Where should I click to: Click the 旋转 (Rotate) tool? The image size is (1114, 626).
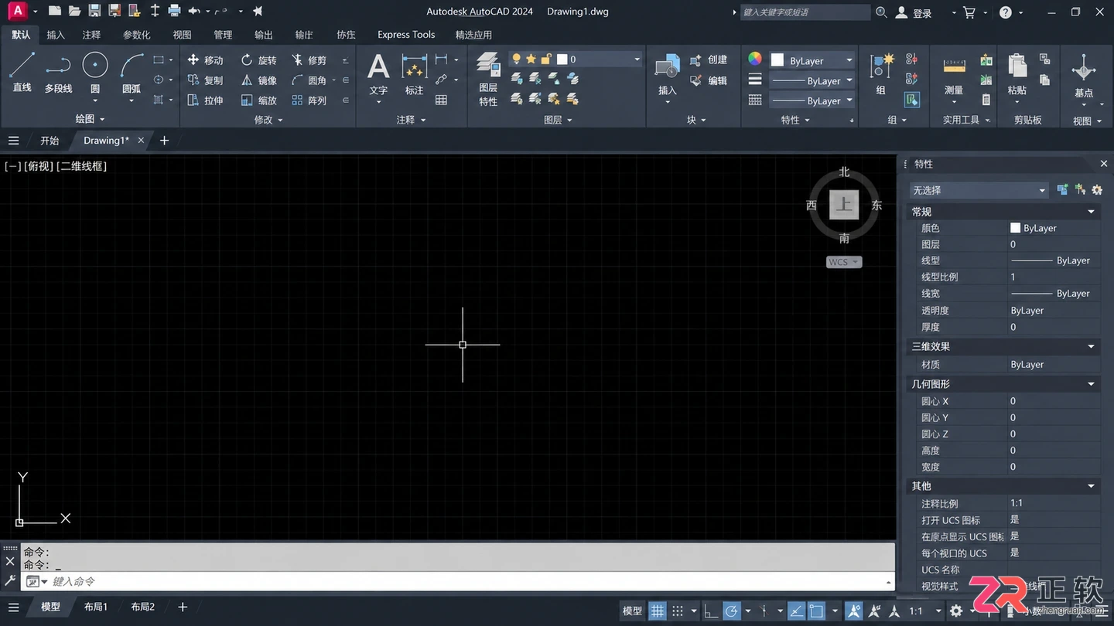258,60
